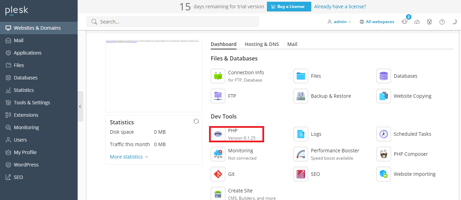Open the Backup & Restore icon
The width and height of the screenshot is (461, 200).
[x=301, y=96]
